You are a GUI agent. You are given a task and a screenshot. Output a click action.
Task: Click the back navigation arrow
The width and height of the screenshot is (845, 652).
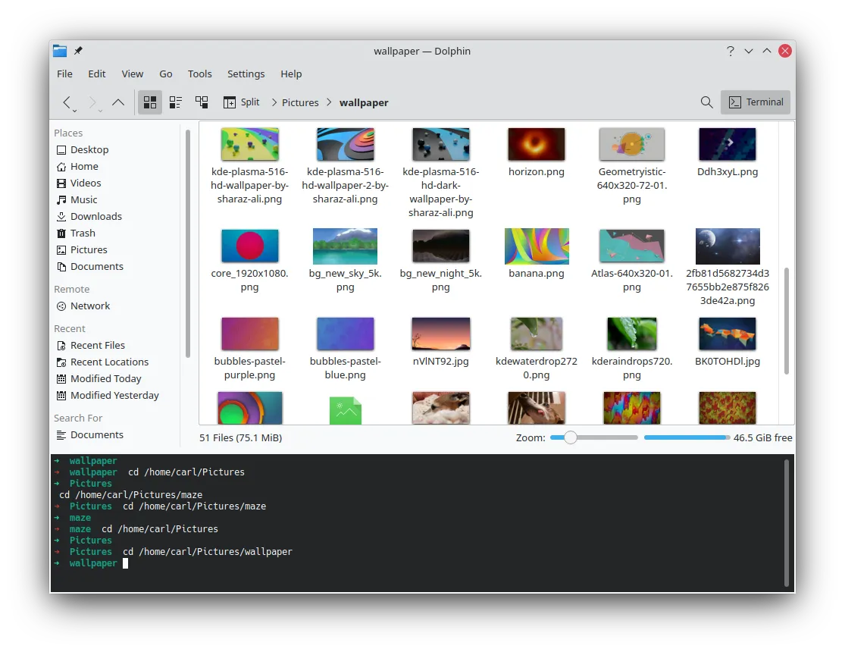pos(67,102)
